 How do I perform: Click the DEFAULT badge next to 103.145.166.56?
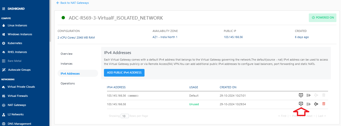tap(133, 96)
